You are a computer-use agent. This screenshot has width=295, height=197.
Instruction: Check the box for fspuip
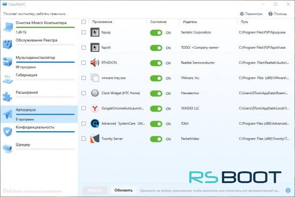84,32
